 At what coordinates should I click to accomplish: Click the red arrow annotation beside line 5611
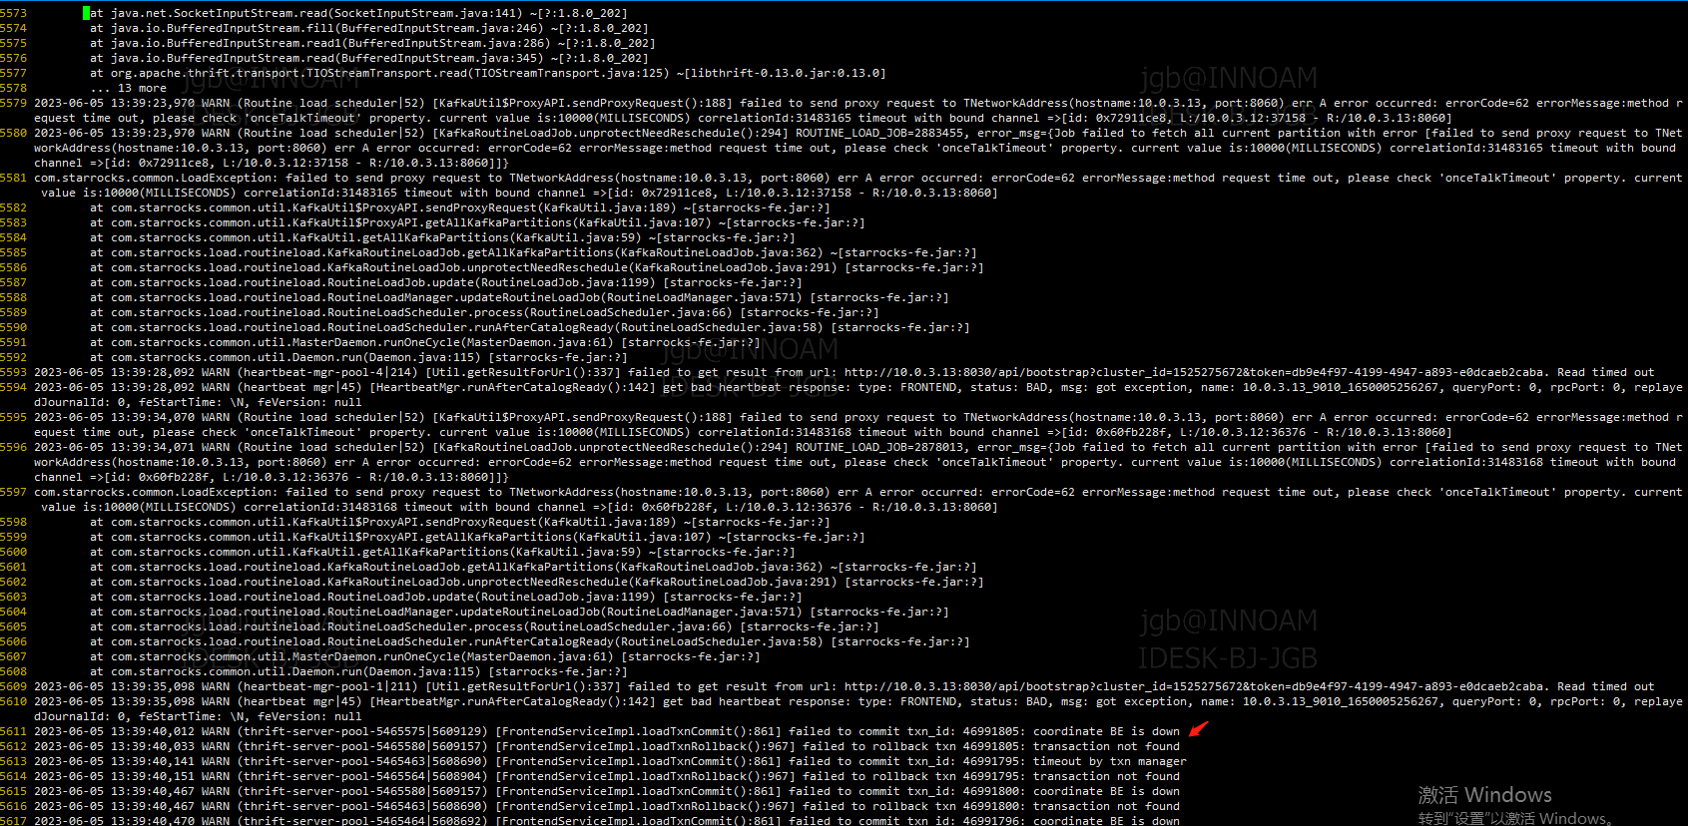coord(1198,729)
